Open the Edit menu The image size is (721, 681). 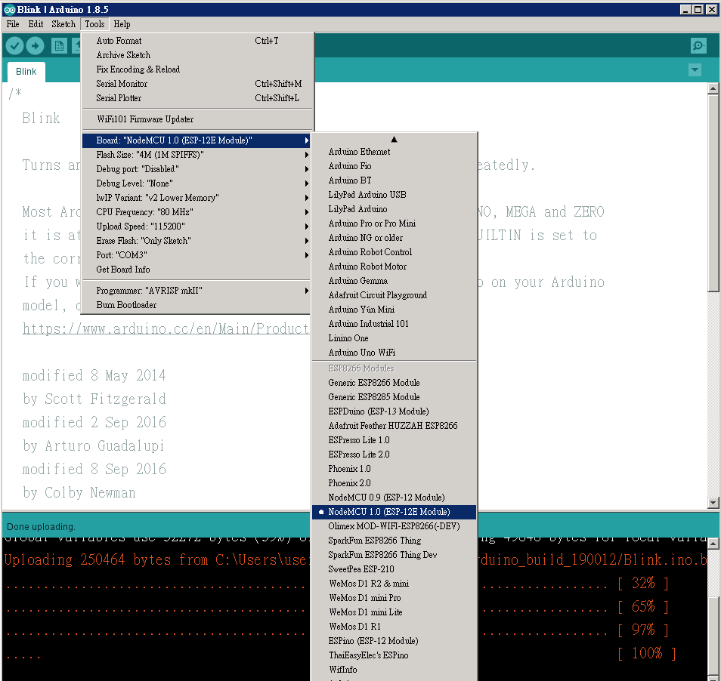[x=36, y=24]
